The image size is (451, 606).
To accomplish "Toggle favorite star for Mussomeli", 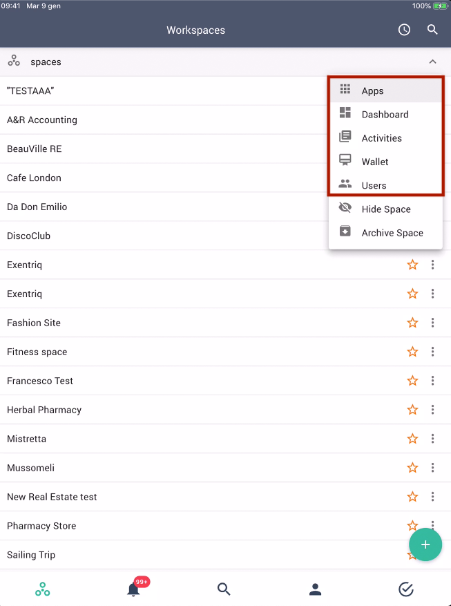I will point(412,468).
